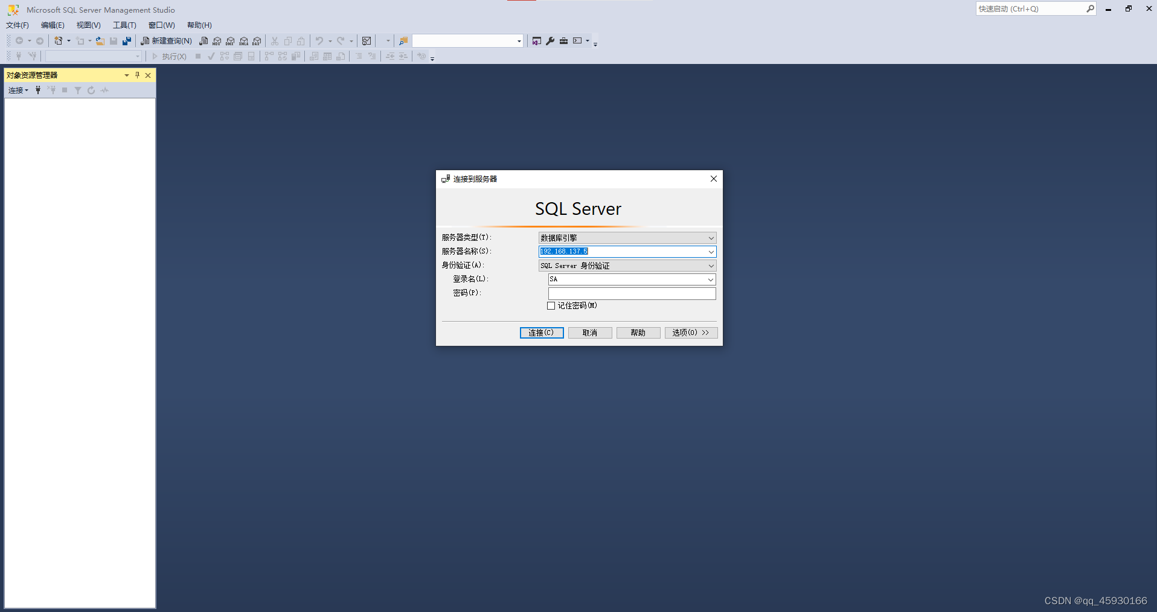This screenshot has width=1157, height=612.
Task: Open the 编辑(E) menu
Action: [53, 25]
